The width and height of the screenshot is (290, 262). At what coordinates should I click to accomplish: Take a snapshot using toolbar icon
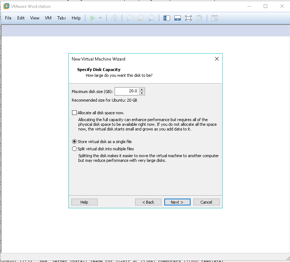(130, 18)
